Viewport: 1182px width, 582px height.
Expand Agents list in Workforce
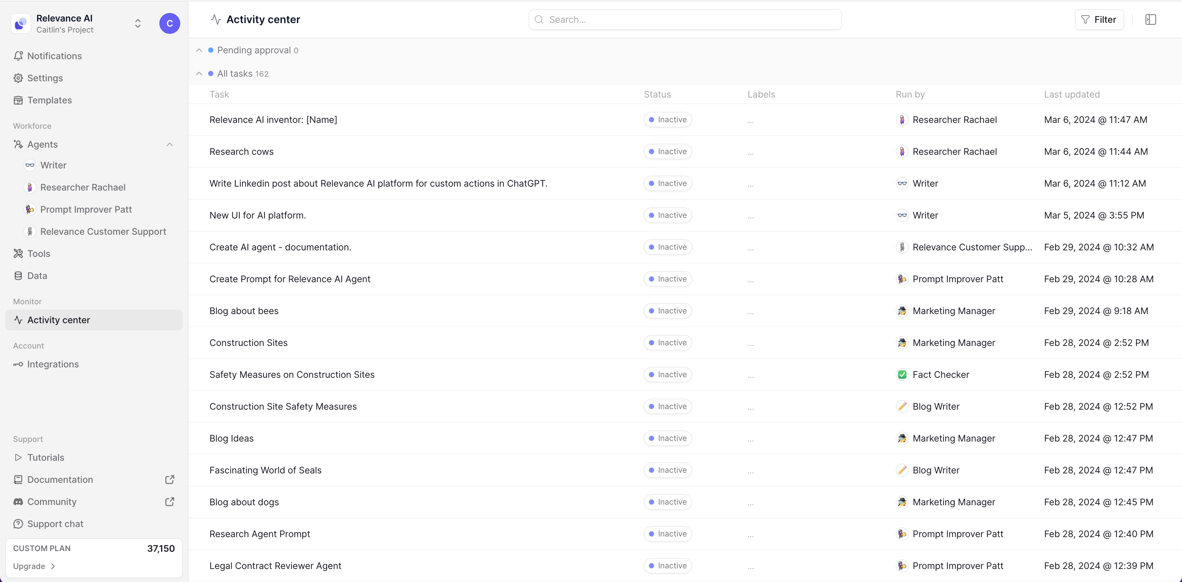[x=169, y=144]
